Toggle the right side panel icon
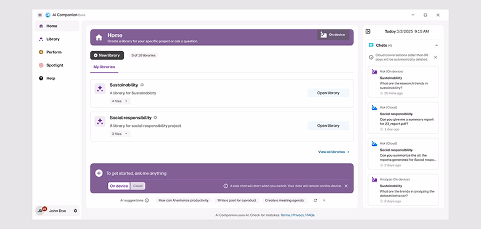 (x=368, y=31)
